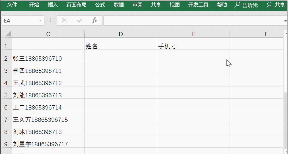This screenshot has width=288, height=154.
Task: Expand the Name Box dropdown arrow
Action: click(x=40, y=20)
